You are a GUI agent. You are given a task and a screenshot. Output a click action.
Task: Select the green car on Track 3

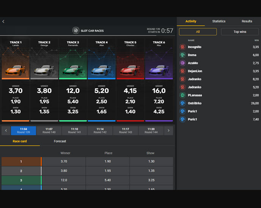pyautogui.click(x=73, y=71)
